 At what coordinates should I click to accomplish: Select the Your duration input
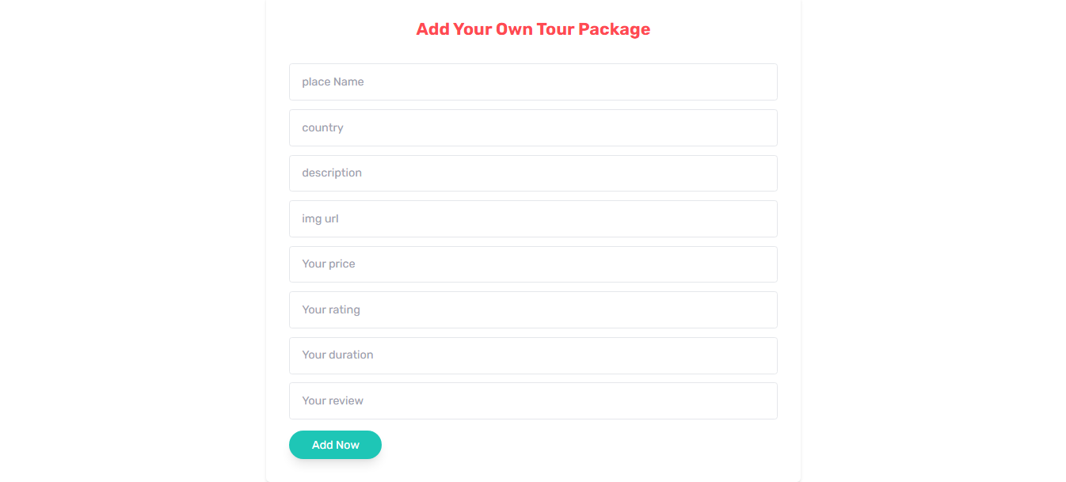click(533, 355)
